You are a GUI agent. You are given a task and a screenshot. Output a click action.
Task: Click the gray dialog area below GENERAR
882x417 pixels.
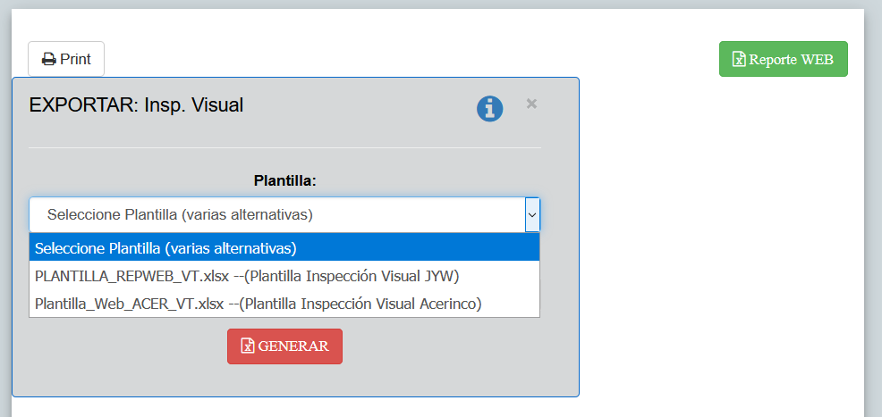[295, 379]
